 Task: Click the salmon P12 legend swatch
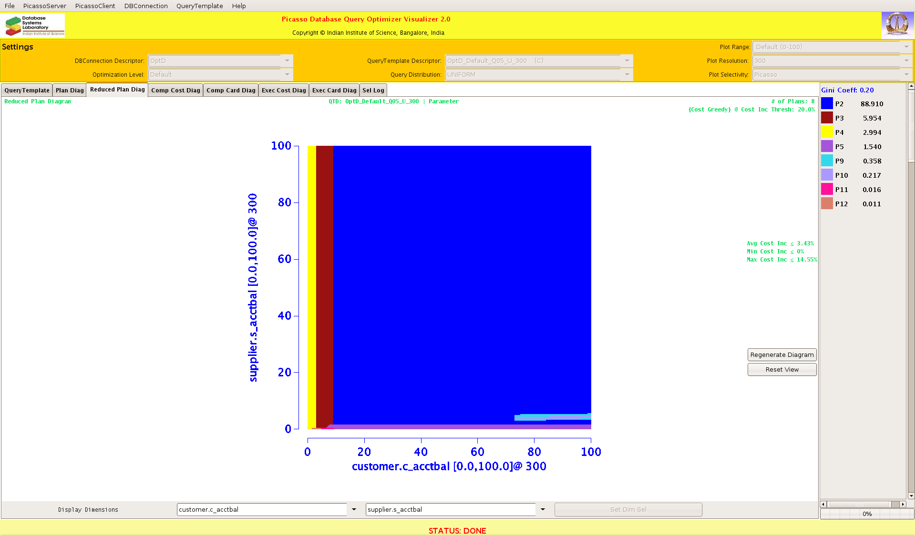tap(827, 204)
